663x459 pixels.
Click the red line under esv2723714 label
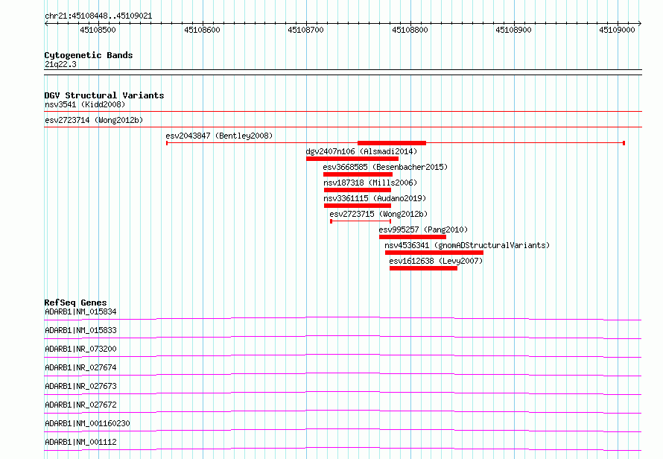[343, 127]
